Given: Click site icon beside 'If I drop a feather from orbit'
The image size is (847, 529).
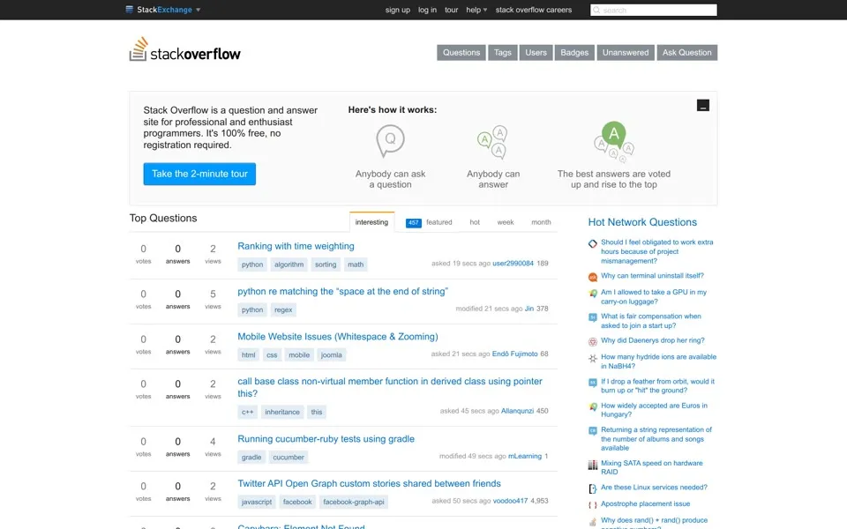Looking at the screenshot, I should tap(593, 383).
